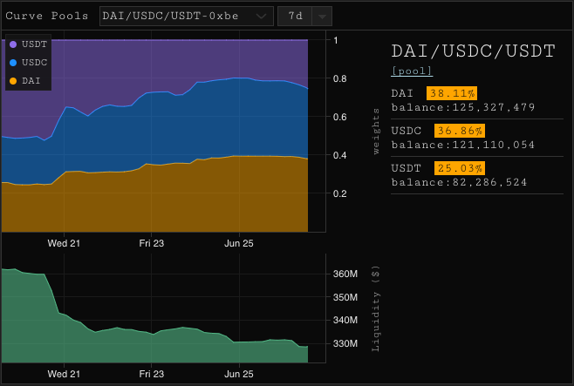
Task: Click the purple USDT legend dot
Action: [13, 44]
